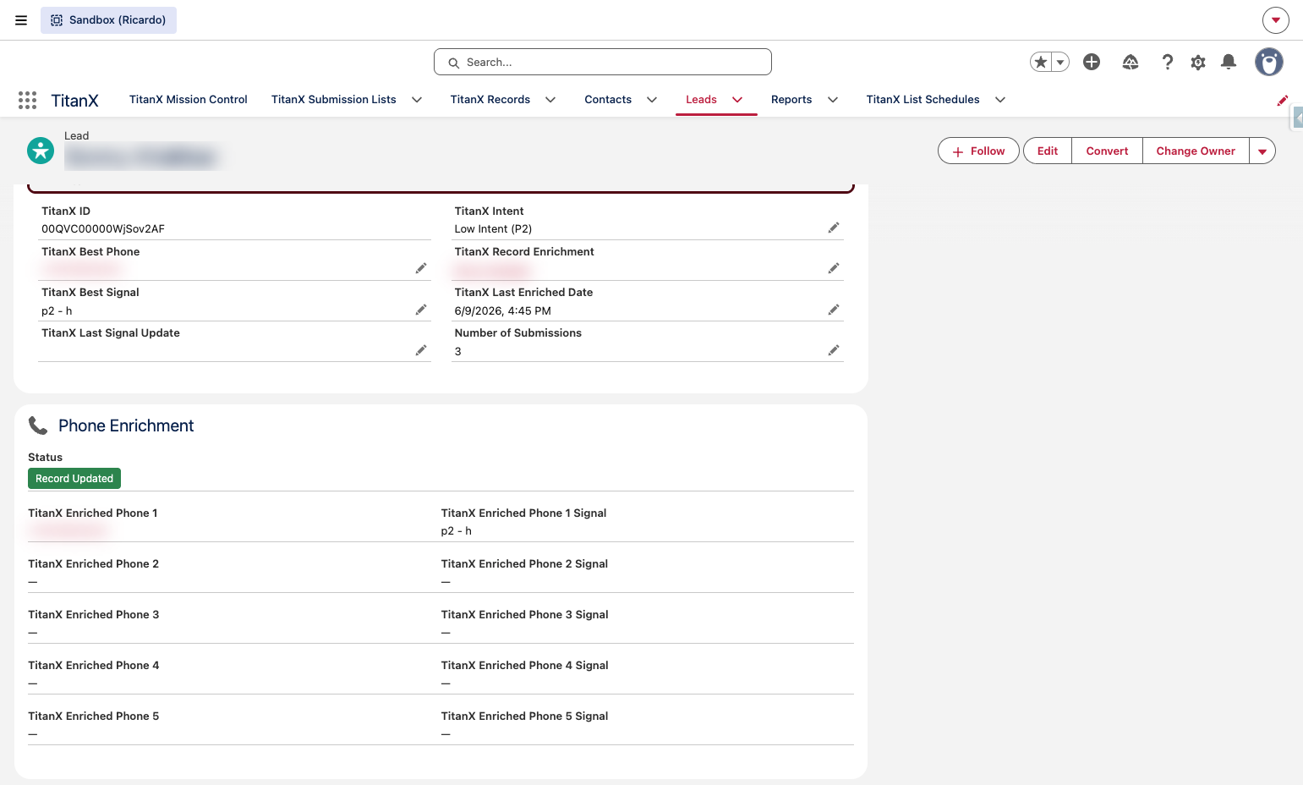This screenshot has width=1303, height=785.
Task: Open the Trailhead guidance icon
Action: (1131, 62)
